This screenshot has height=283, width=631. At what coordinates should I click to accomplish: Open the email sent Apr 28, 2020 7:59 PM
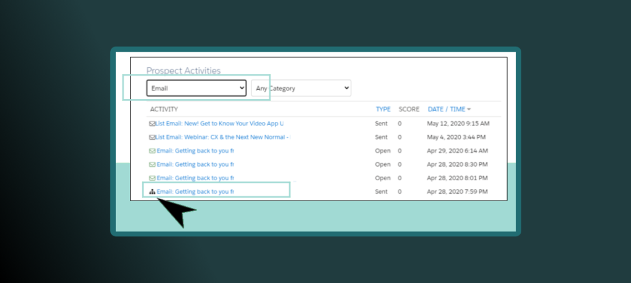(x=195, y=191)
